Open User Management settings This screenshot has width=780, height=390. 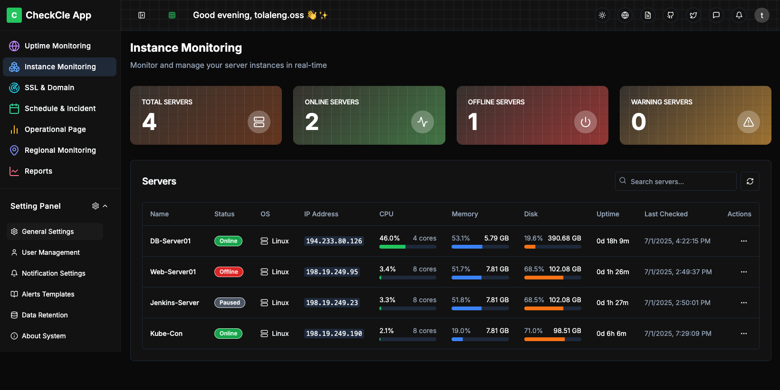click(x=51, y=252)
